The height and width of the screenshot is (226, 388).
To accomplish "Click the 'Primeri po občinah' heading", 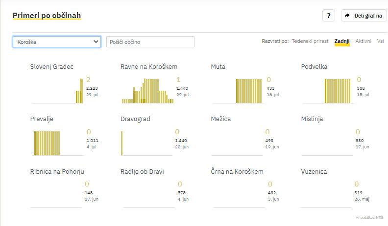I will (x=47, y=16).
